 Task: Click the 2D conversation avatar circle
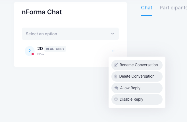[29, 51]
